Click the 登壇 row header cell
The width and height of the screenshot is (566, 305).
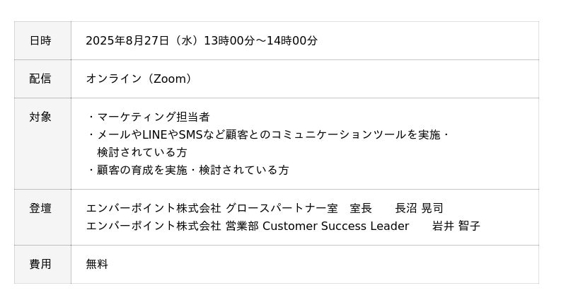pos(40,208)
